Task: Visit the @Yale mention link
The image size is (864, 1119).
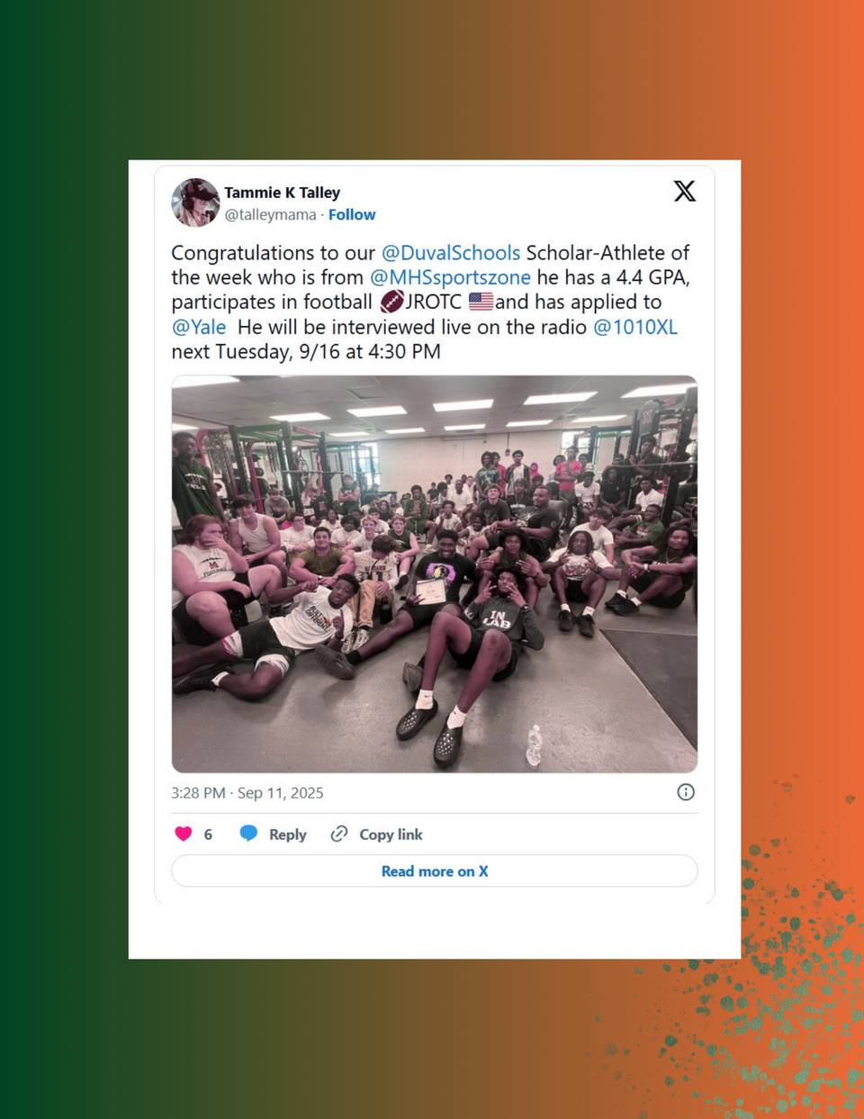Action: pyautogui.click(x=199, y=327)
